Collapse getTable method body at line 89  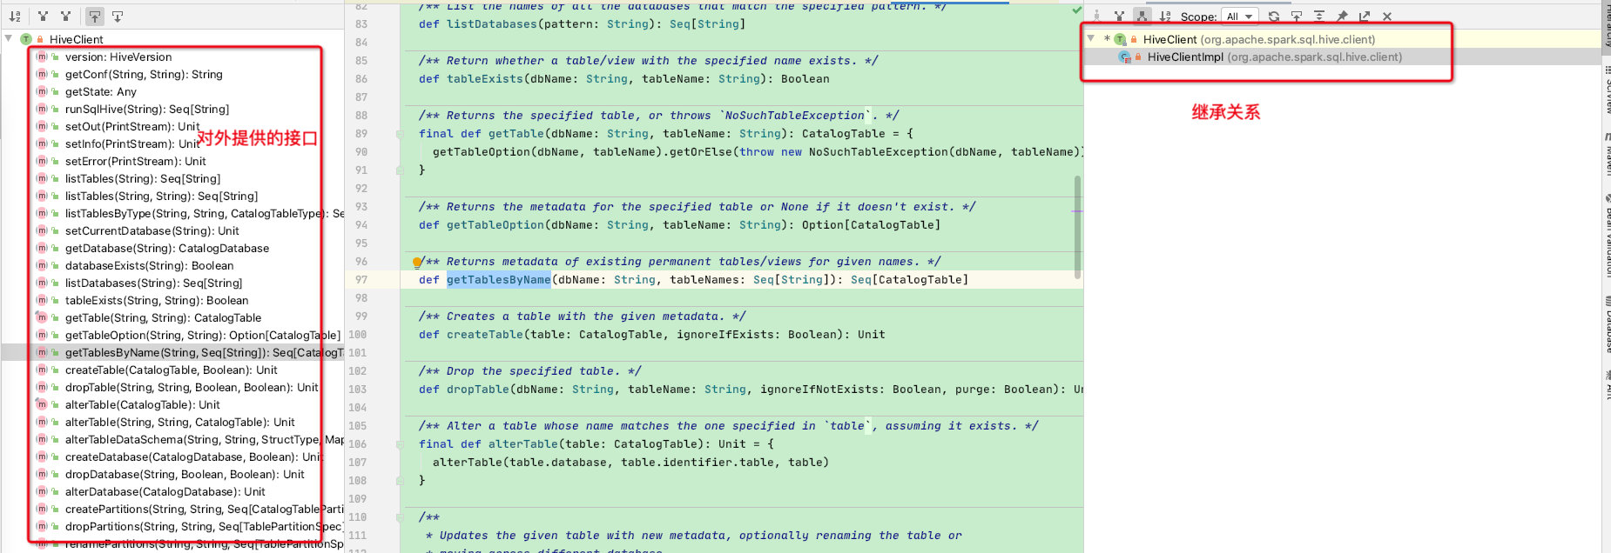(400, 134)
